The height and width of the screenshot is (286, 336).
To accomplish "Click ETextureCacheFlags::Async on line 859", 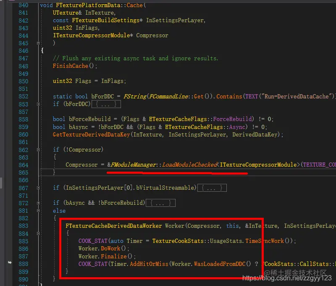I will 205,127.
